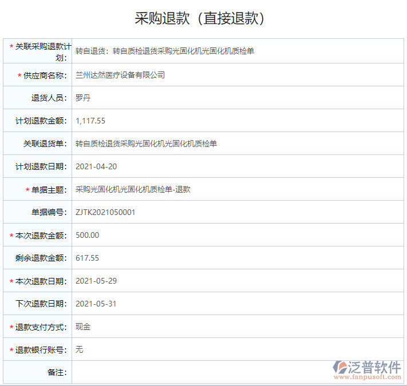
Task: Click the supplier name 兰州达然医疗设备有限公司
Action: 120,75
